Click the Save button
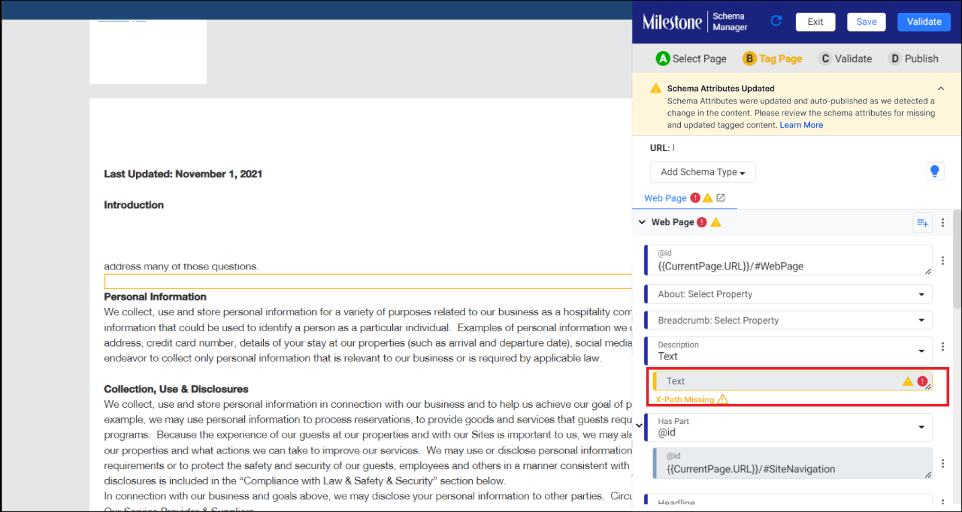The height and width of the screenshot is (512, 962). point(866,22)
